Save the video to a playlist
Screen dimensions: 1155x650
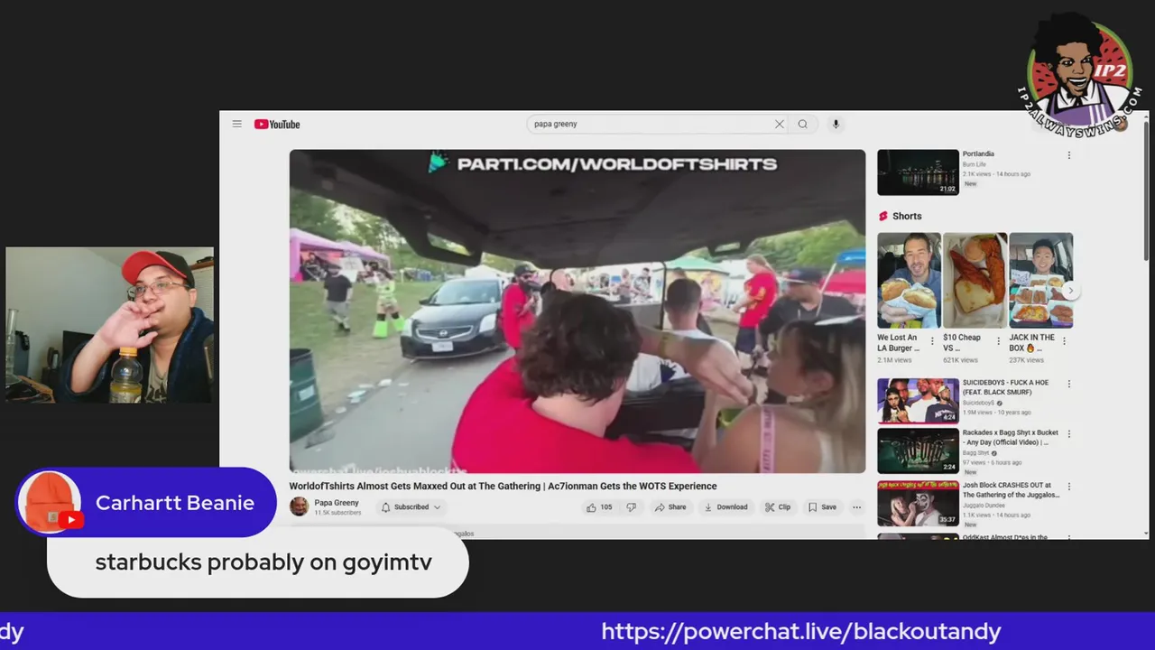822,507
